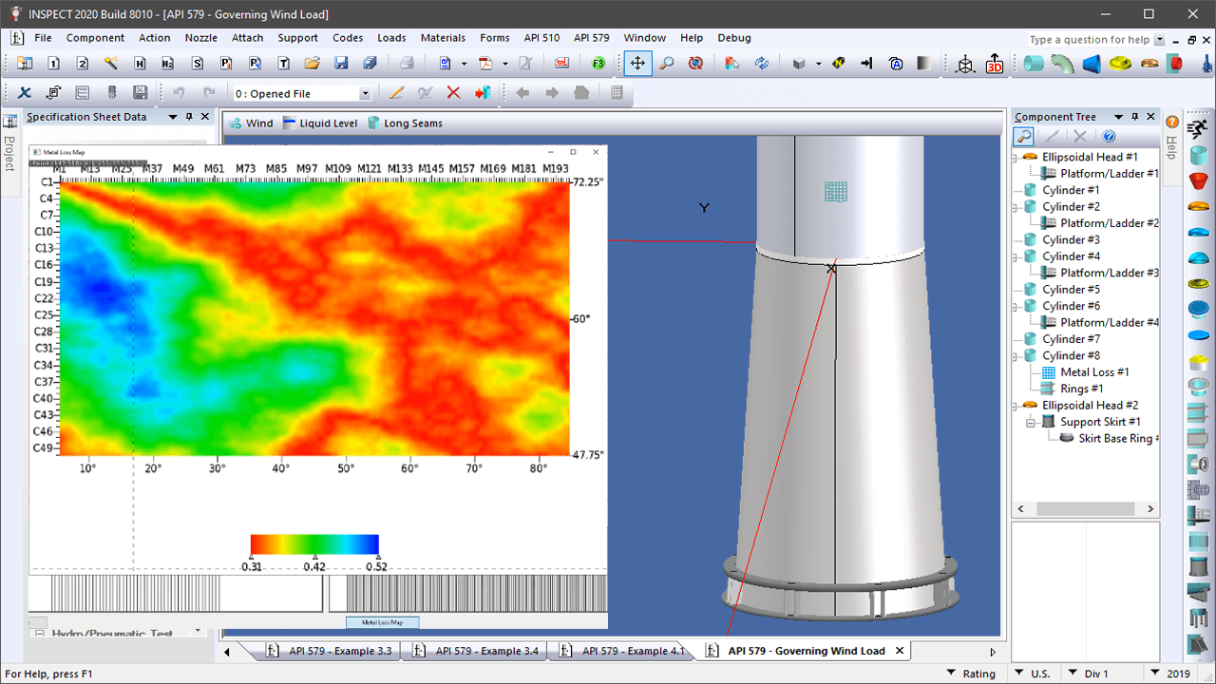The width and height of the screenshot is (1216, 684).
Task: Open the '0: Opened File' dropdown
Action: (x=364, y=93)
